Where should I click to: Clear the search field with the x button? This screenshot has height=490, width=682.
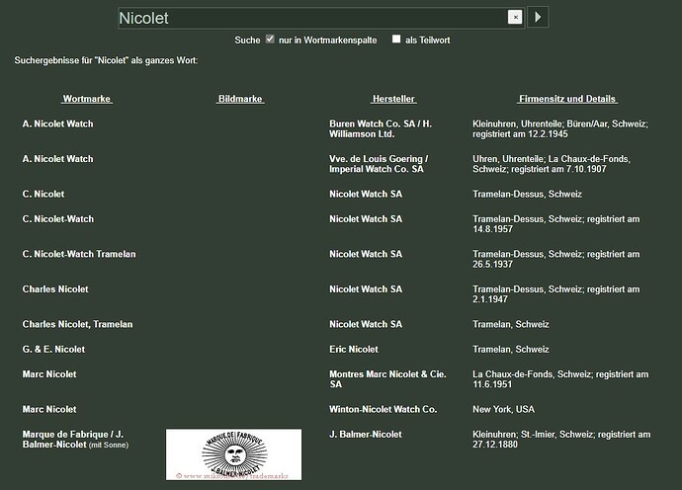coord(515,18)
